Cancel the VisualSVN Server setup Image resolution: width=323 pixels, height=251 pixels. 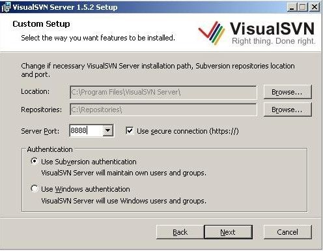click(287, 232)
